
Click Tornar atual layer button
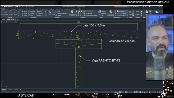88,13
